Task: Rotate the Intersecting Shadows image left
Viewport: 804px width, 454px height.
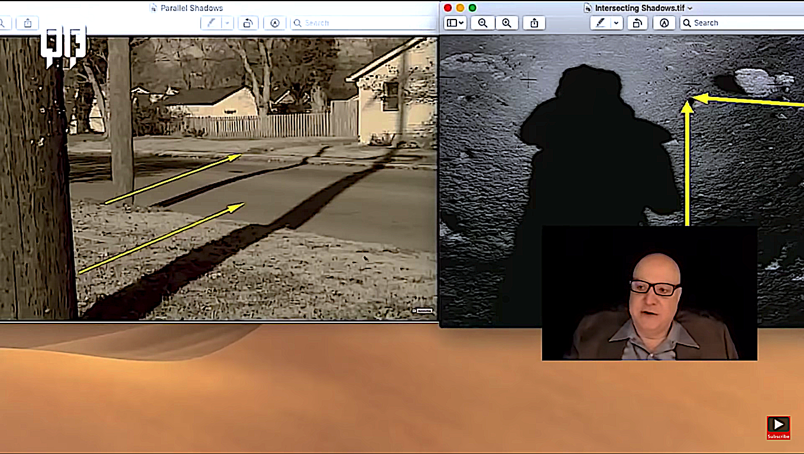Action: pyautogui.click(x=637, y=23)
